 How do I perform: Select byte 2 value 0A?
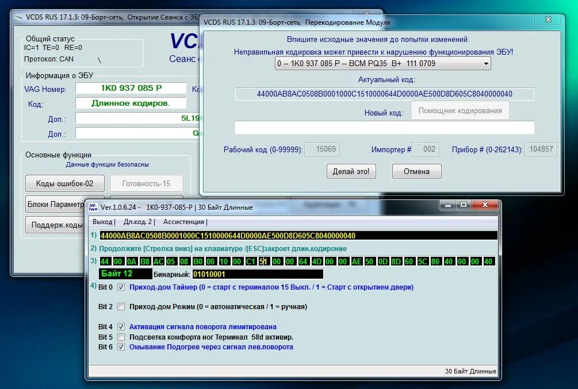pyautogui.click(x=132, y=261)
